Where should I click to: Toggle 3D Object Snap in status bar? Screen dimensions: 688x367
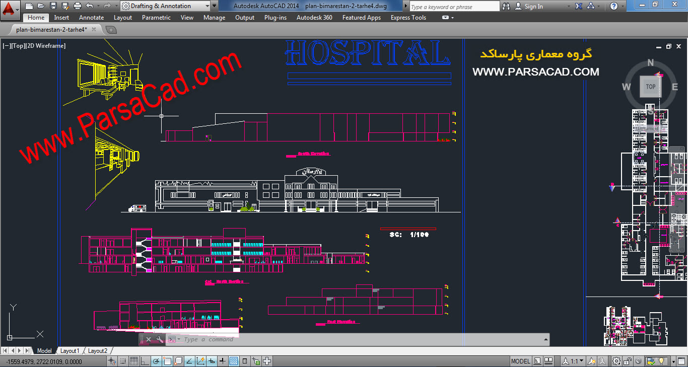[178, 361]
